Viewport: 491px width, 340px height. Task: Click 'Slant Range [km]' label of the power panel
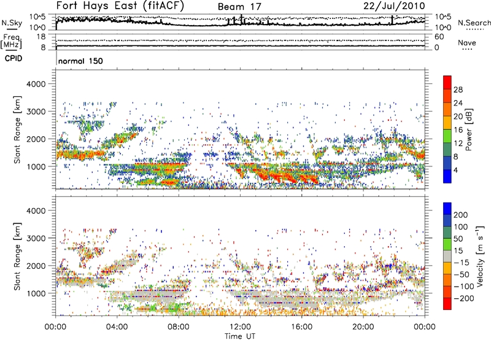17,129
